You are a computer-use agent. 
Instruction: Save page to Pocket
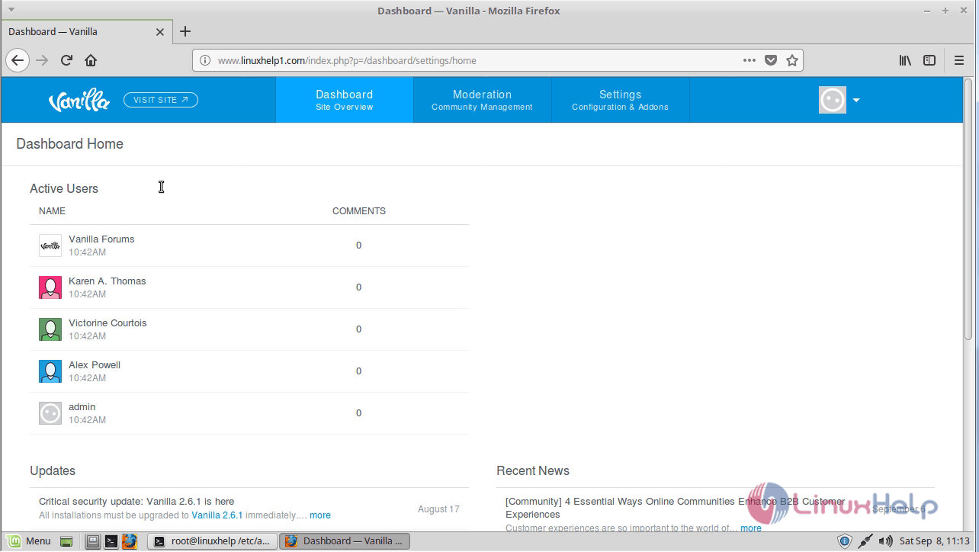[771, 60]
